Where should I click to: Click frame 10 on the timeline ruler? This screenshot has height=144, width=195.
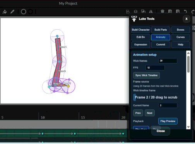(x=43, y=117)
